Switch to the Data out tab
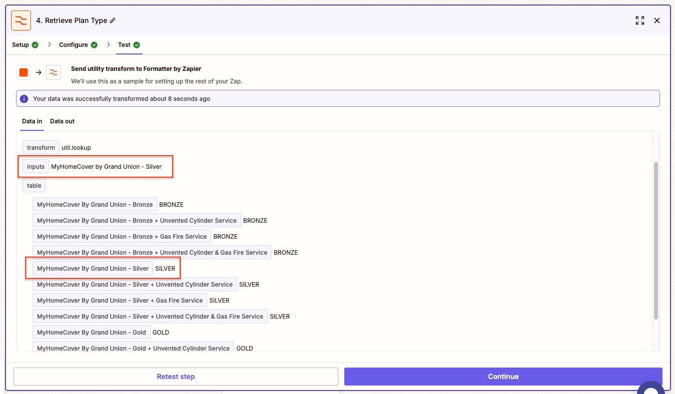Image resolution: width=675 pixels, height=394 pixels. (63, 121)
